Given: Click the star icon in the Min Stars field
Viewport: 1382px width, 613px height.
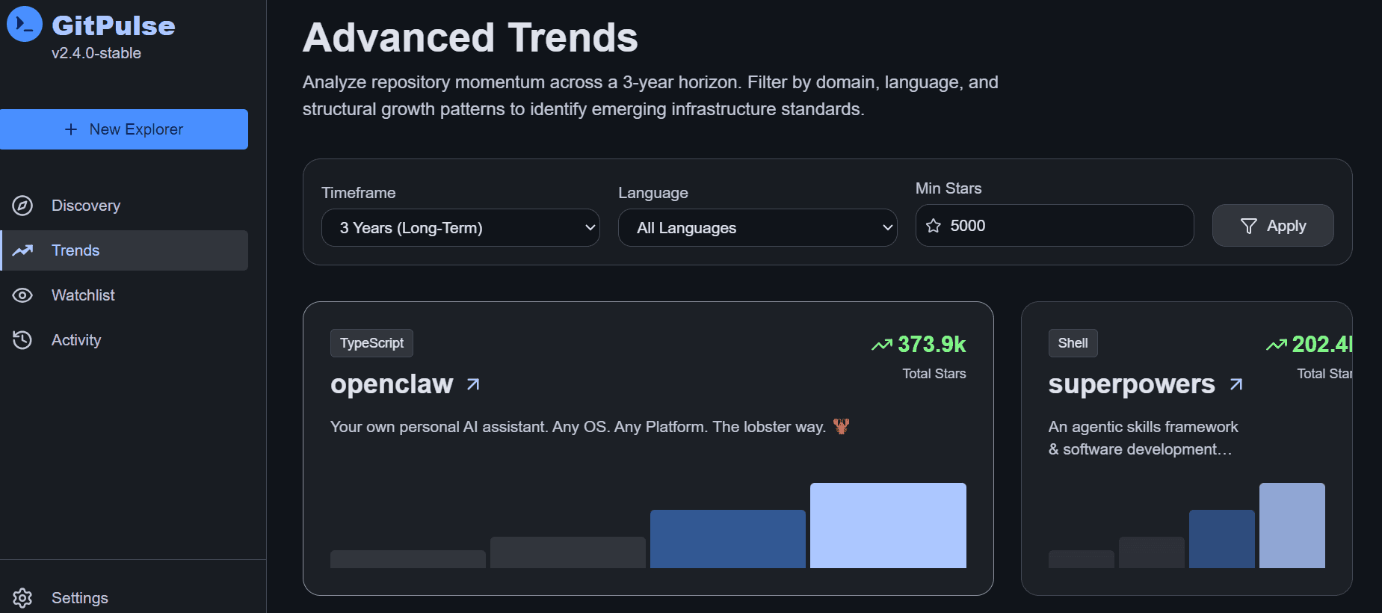Looking at the screenshot, I should pos(934,226).
